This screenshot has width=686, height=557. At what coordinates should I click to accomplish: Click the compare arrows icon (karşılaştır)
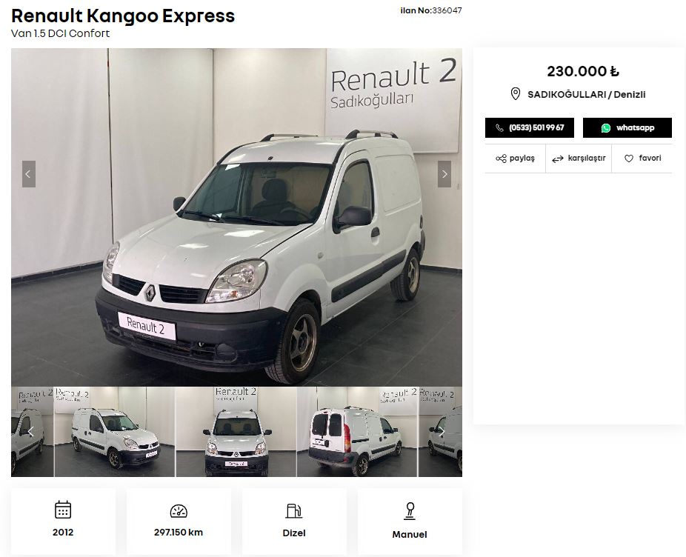(557, 159)
